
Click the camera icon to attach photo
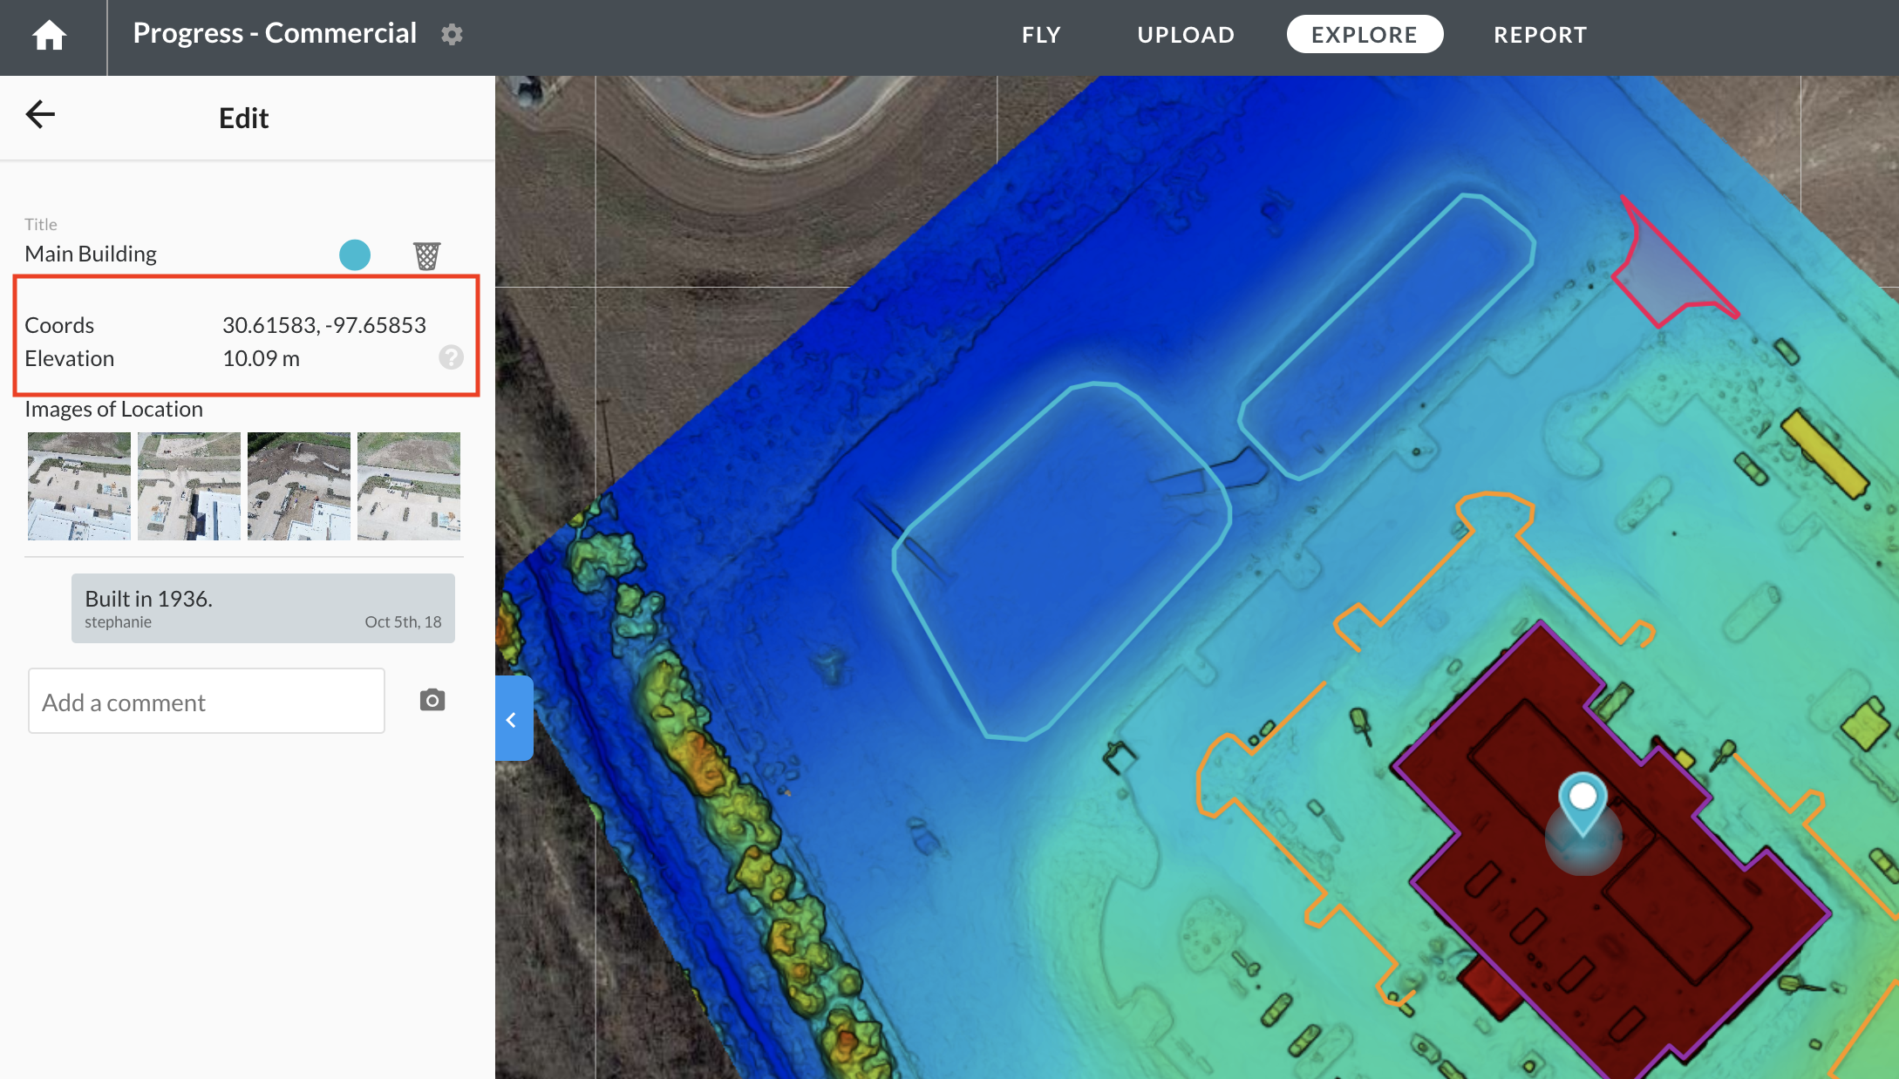tap(432, 701)
